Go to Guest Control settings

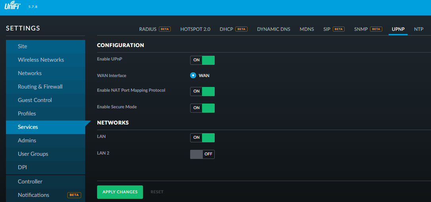35,100
